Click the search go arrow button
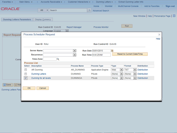 pyautogui.click(x=89, y=10)
